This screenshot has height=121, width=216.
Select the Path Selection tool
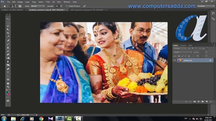coord(8,76)
